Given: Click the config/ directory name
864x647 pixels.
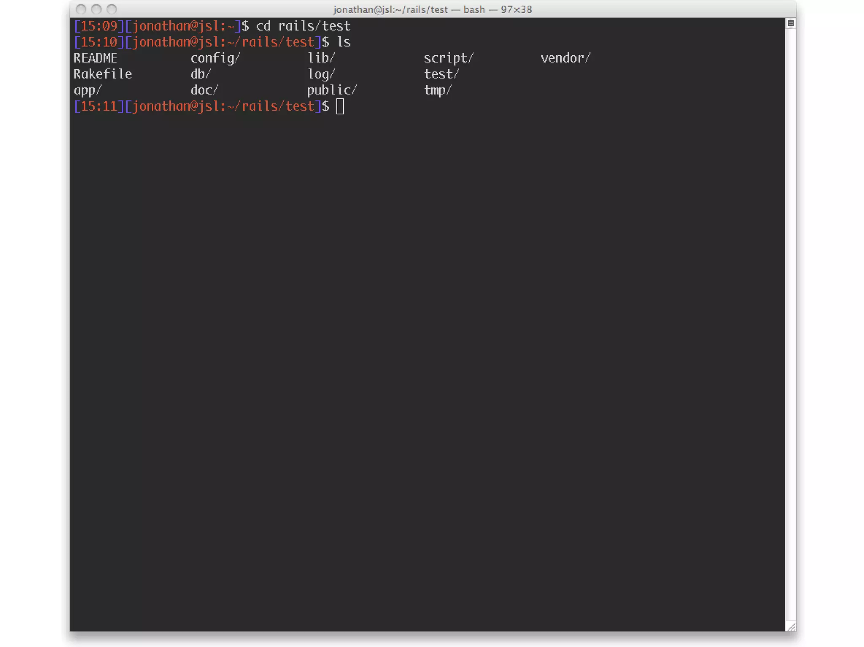Looking at the screenshot, I should coord(215,58).
